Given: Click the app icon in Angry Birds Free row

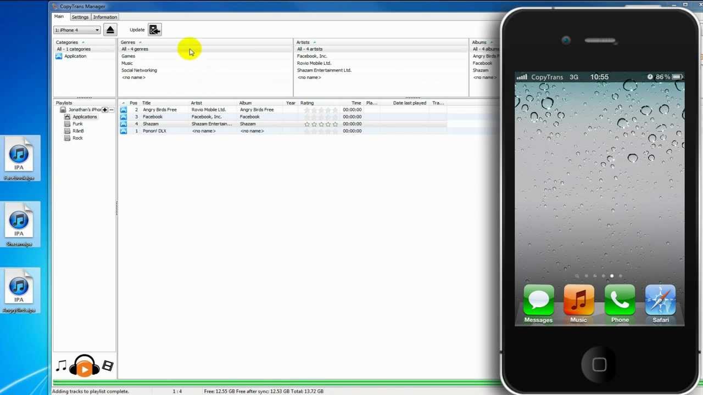Looking at the screenshot, I should 124,110.
